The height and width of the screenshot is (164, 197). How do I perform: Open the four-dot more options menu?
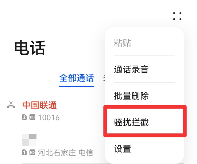coord(177,16)
